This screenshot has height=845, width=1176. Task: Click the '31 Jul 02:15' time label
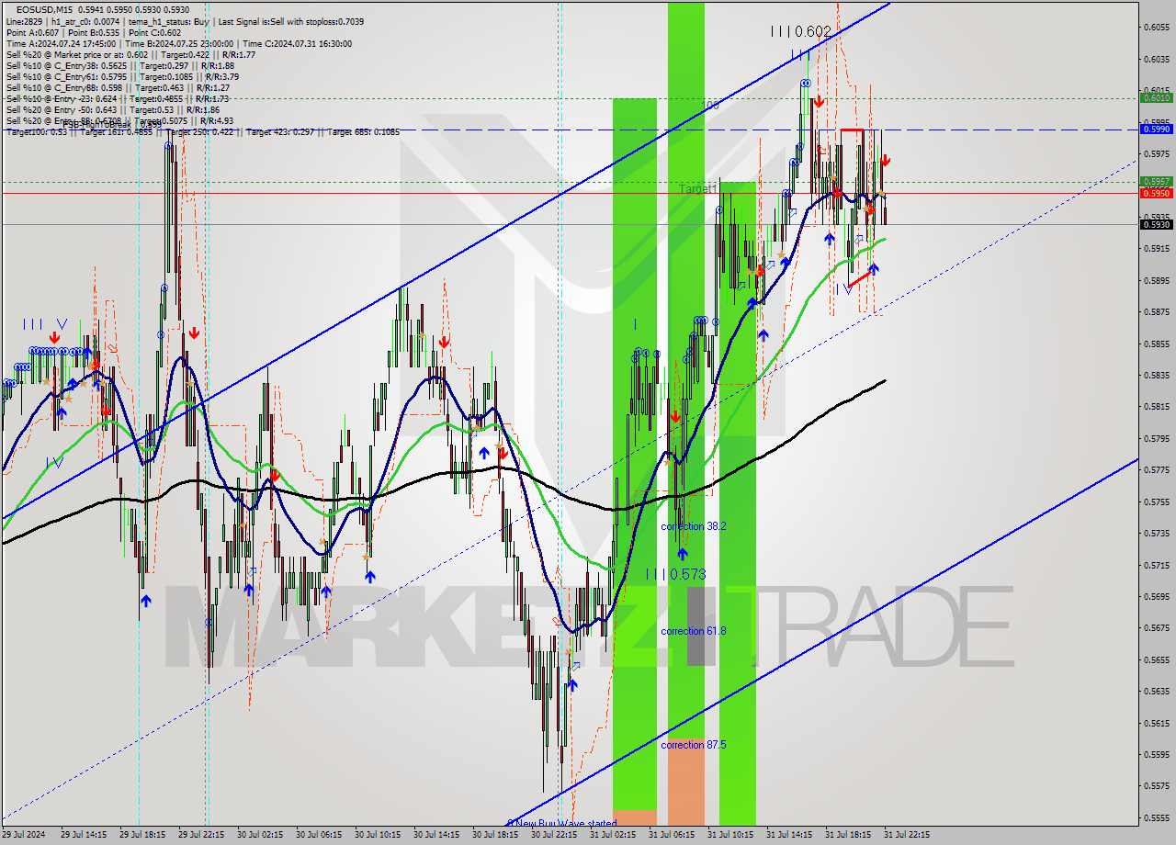click(x=615, y=835)
